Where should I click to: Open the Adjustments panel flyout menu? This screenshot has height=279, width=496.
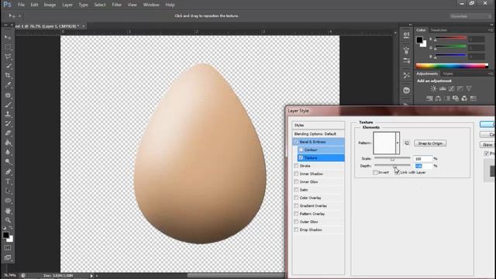(x=491, y=74)
